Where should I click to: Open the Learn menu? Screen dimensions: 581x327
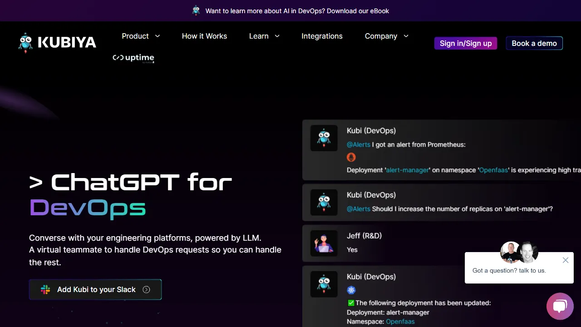(259, 36)
